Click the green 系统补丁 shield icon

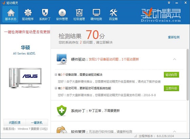click(62, 110)
